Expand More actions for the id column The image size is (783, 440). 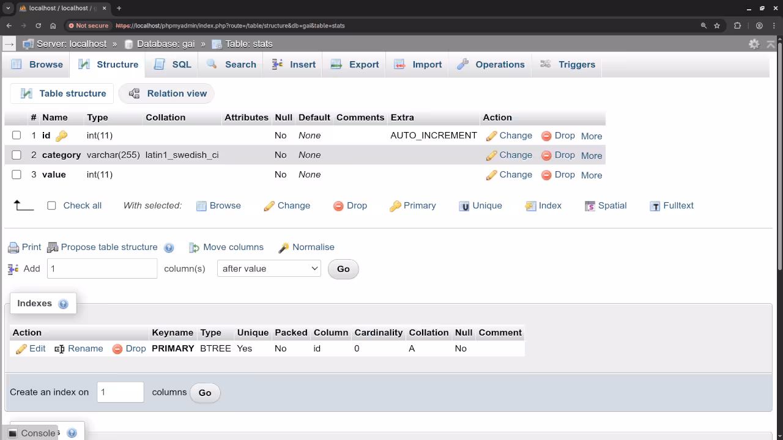[591, 136]
